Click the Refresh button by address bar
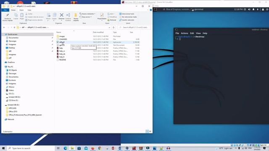269x151 pixels. [113, 27]
